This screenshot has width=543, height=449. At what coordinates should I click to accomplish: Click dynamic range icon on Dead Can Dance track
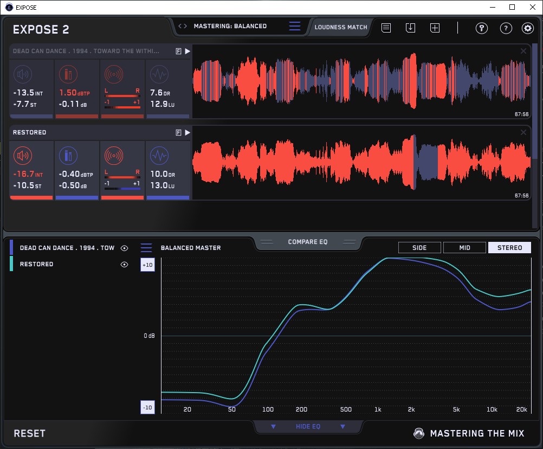(x=159, y=74)
